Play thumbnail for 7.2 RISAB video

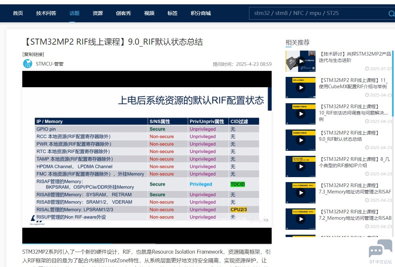click(301, 219)
